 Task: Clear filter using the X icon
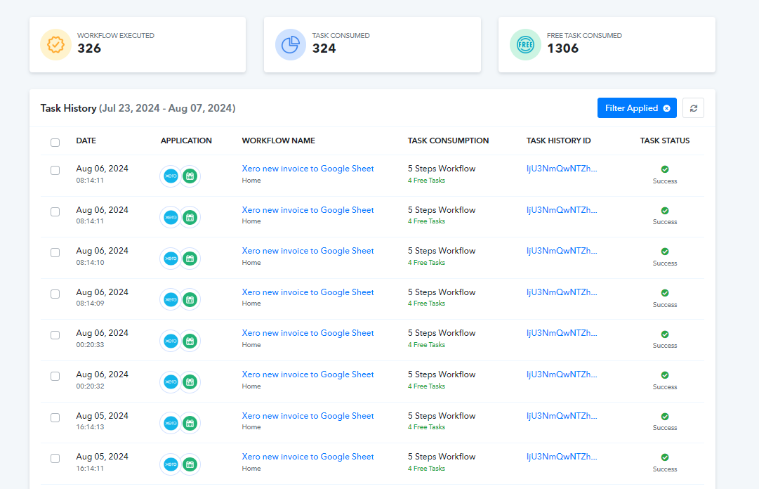(666, 108)
